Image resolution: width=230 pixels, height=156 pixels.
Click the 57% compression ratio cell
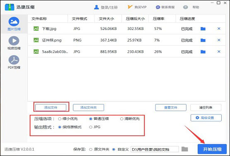(x=158, y=29)
